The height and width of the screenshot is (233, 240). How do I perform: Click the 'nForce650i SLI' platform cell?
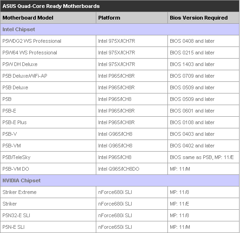[132, 227]
